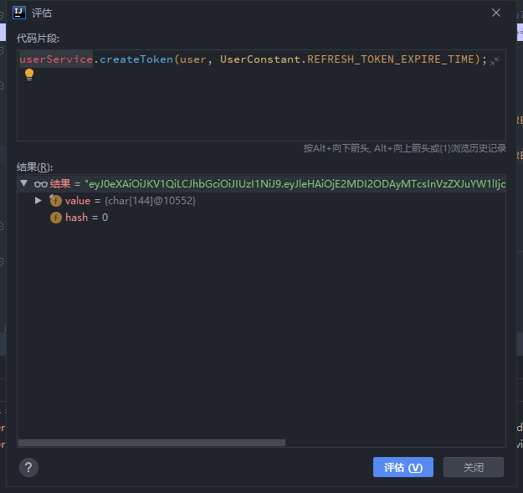Click the expand editor icon beside the expression
This screenshot has width=523, height=493.
495,60
